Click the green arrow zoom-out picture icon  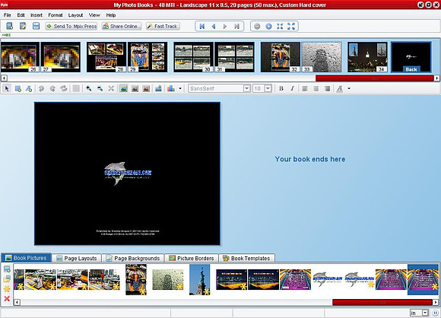point(100,89)
